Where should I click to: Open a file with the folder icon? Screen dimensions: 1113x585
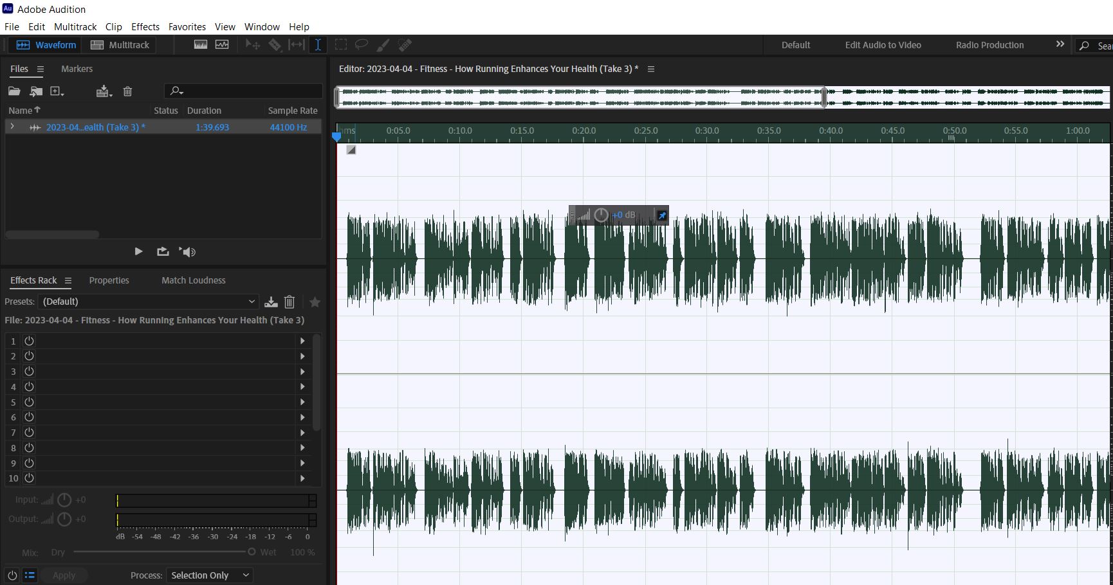[14, 91]
